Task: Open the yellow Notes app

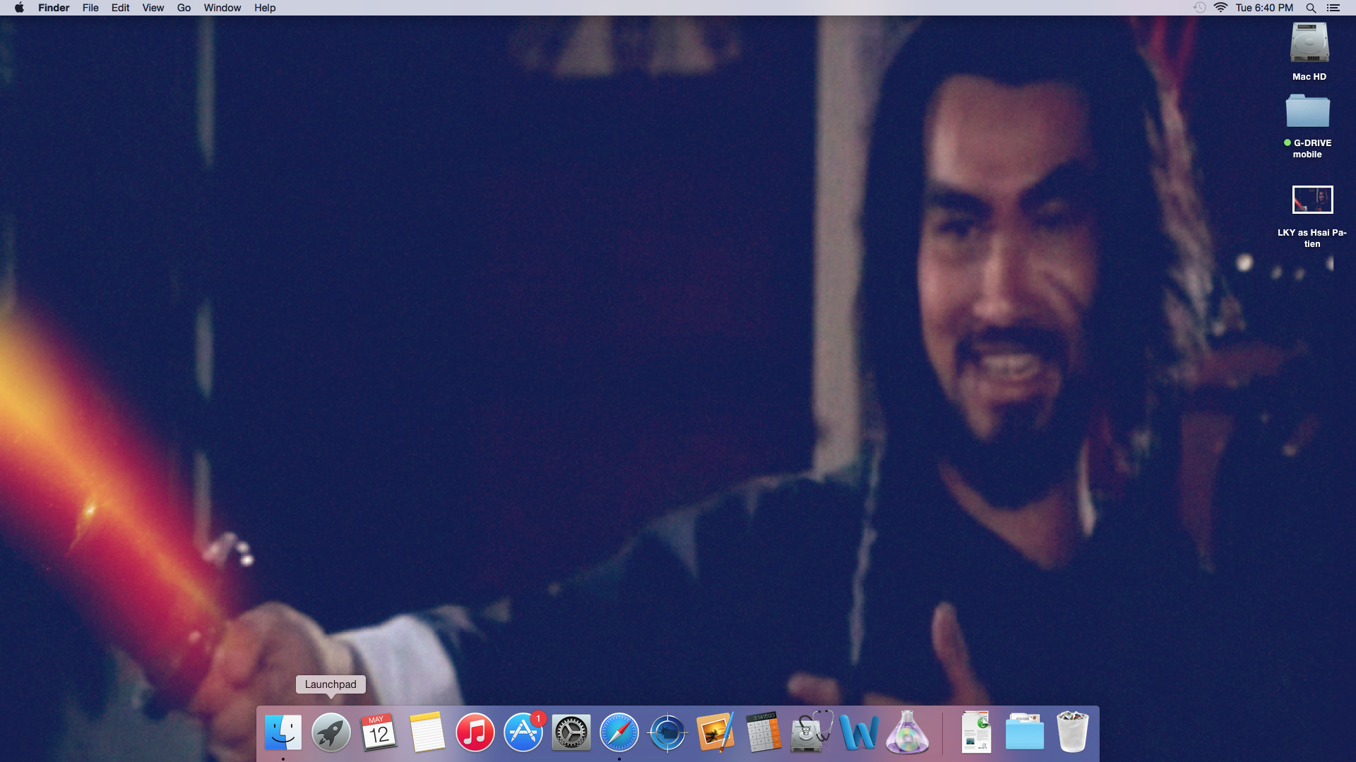Action: pyautogui.click(x=427, y=732)
